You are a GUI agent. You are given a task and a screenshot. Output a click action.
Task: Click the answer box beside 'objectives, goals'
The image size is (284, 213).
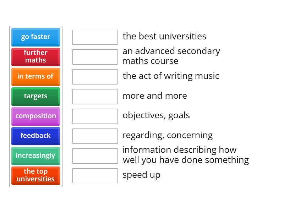pos(95,116)
